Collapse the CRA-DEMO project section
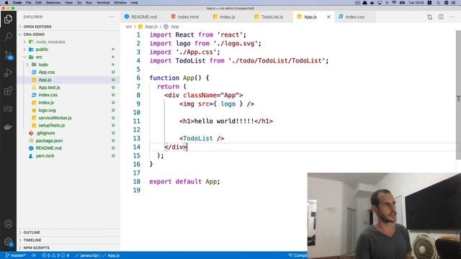This screenshot has height=259, width=461. point(34,35)
